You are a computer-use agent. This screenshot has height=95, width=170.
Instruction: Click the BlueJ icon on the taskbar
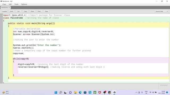[x=114, y=92]
